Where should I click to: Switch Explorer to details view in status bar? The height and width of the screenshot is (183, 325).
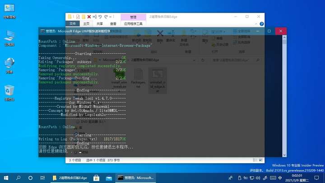point(255,160)
